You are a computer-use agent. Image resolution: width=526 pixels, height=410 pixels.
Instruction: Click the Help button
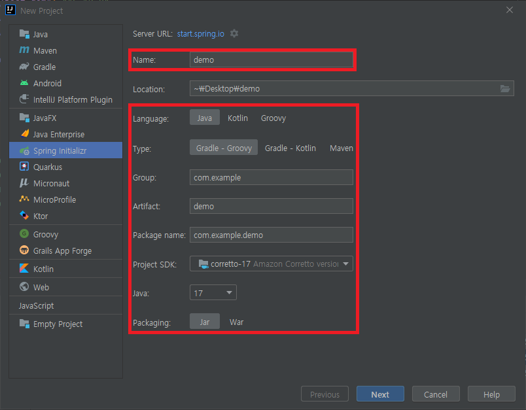pyautogui.click(x=491, y=394)
